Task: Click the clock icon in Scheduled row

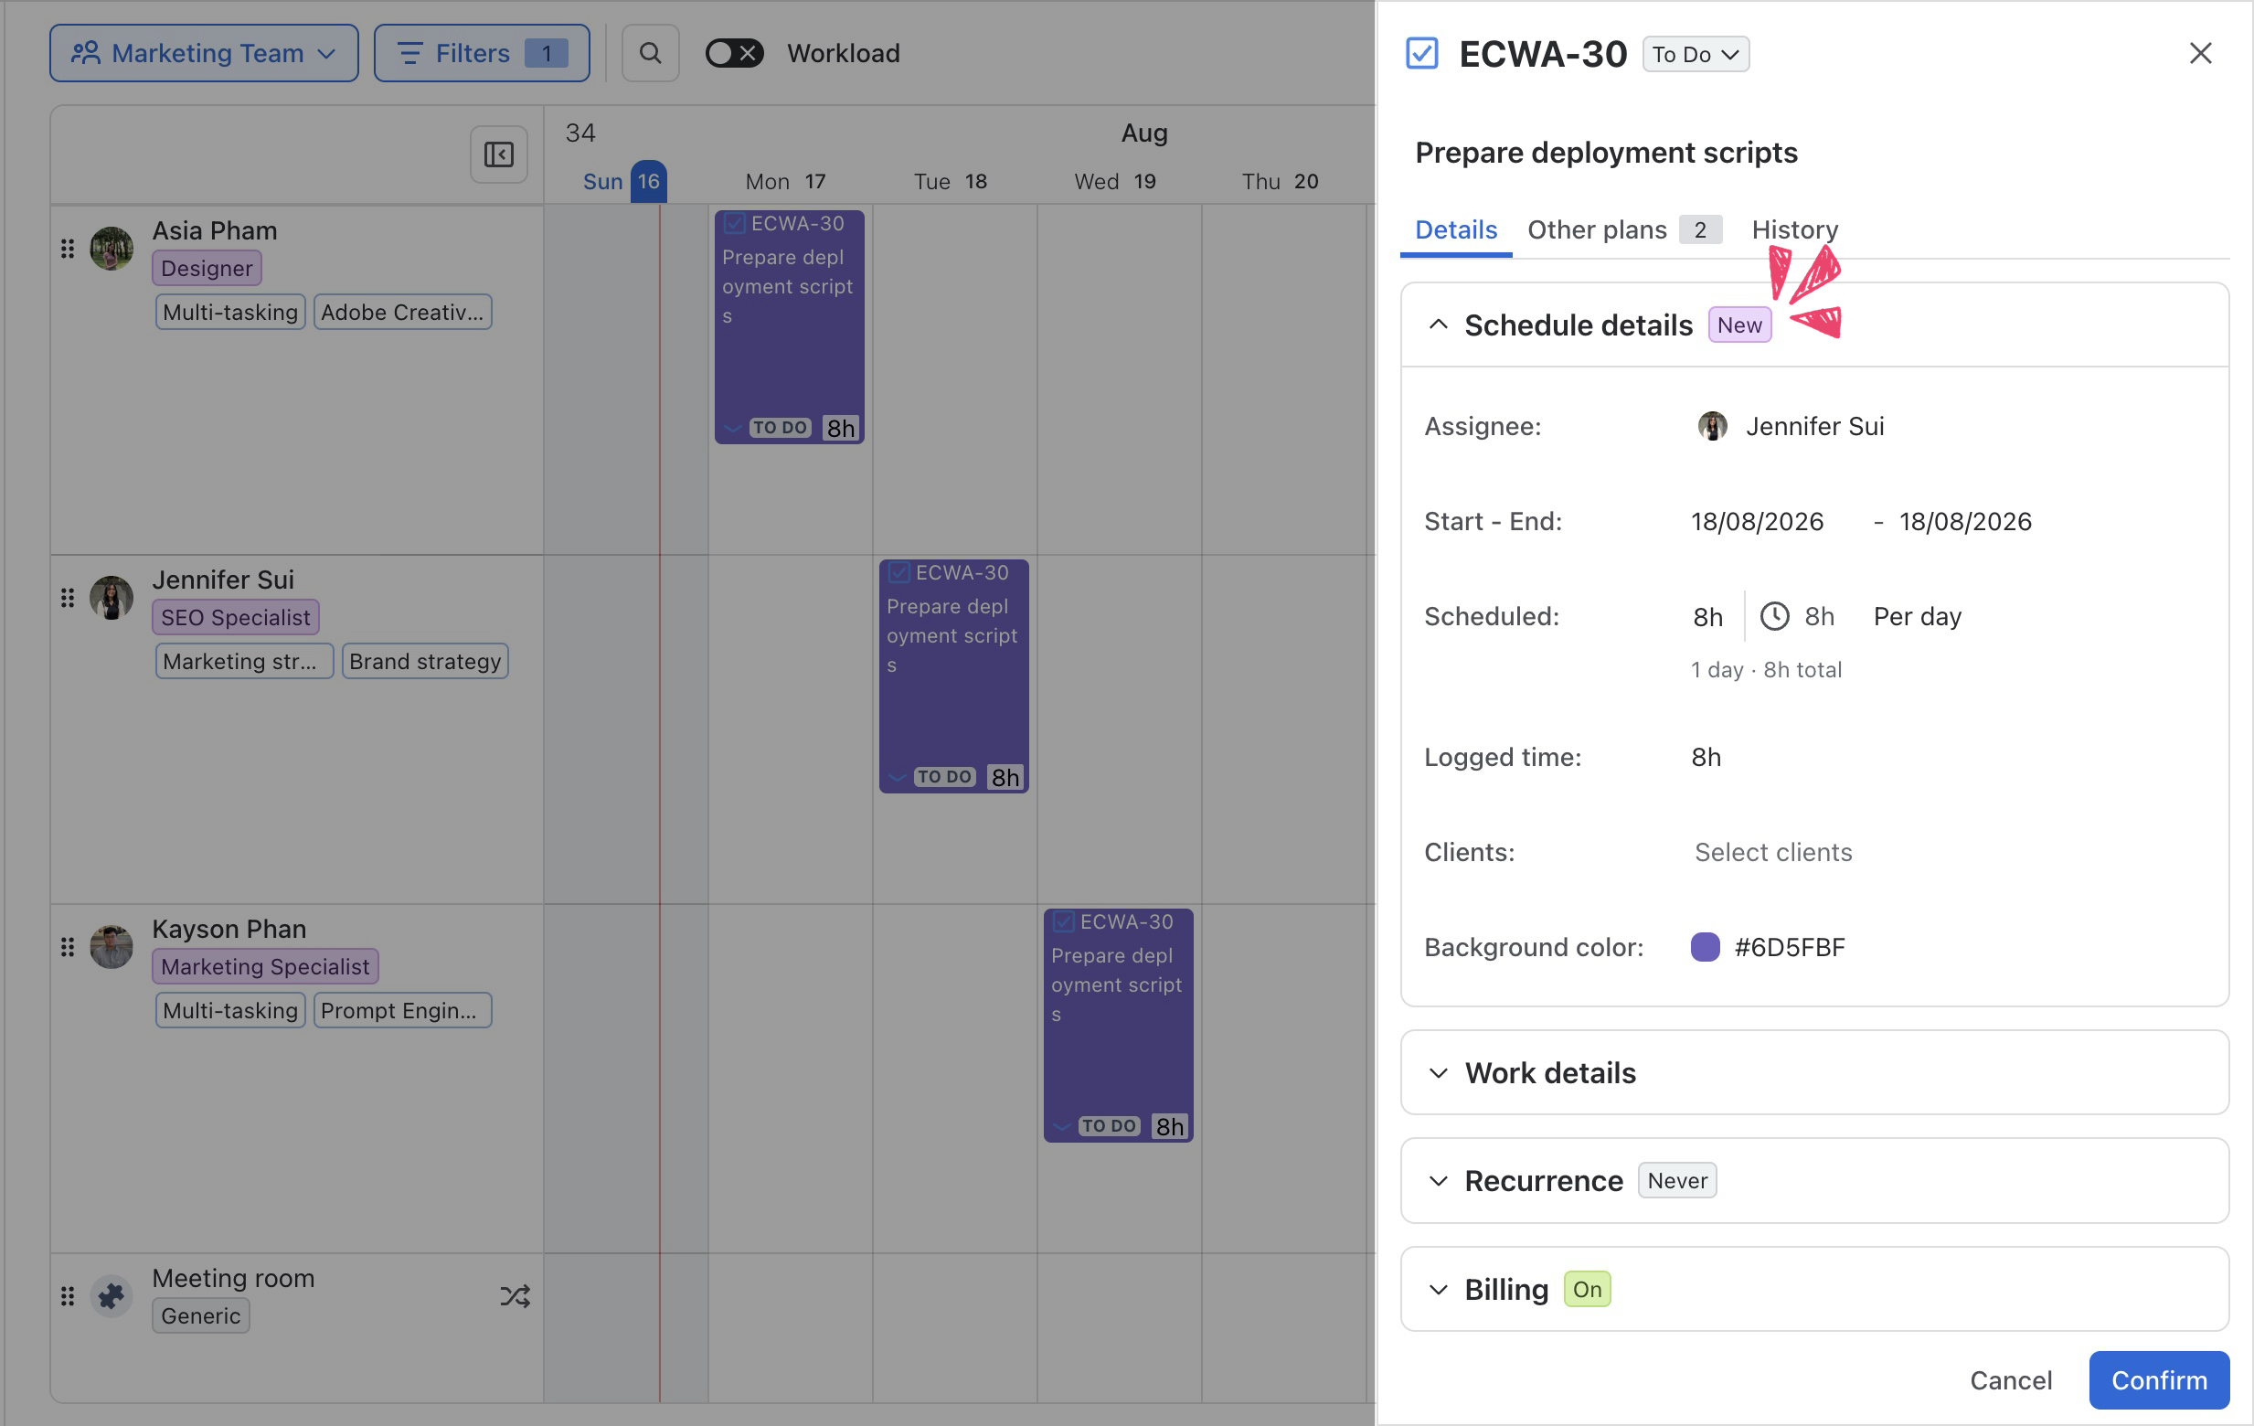Action: tap(1775, 616)
